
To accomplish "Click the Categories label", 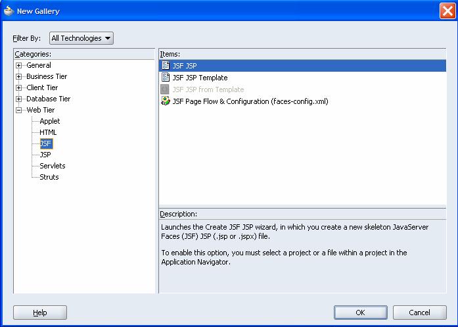I will point(33,54).
